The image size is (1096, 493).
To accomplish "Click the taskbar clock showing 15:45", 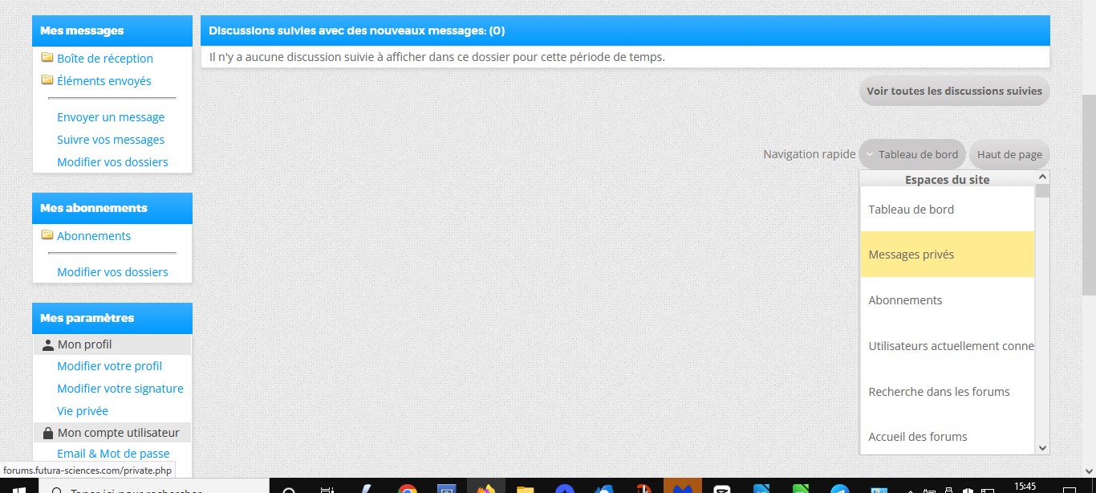I will coord(1025,487).
